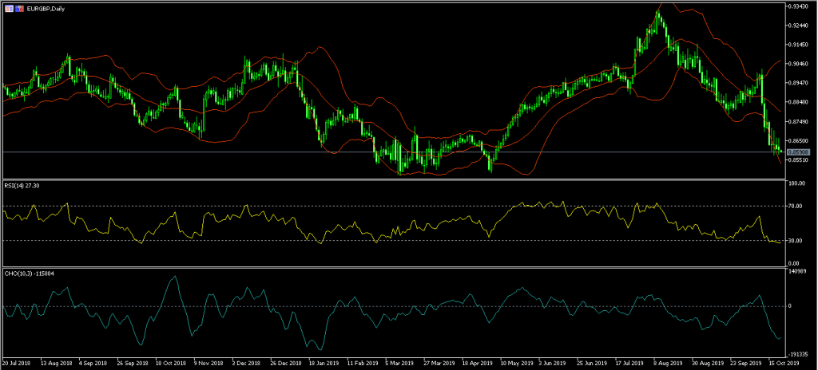Select the current price tag 0.85908
This screenshot has height=370, width=818.
tap(799, 152)
